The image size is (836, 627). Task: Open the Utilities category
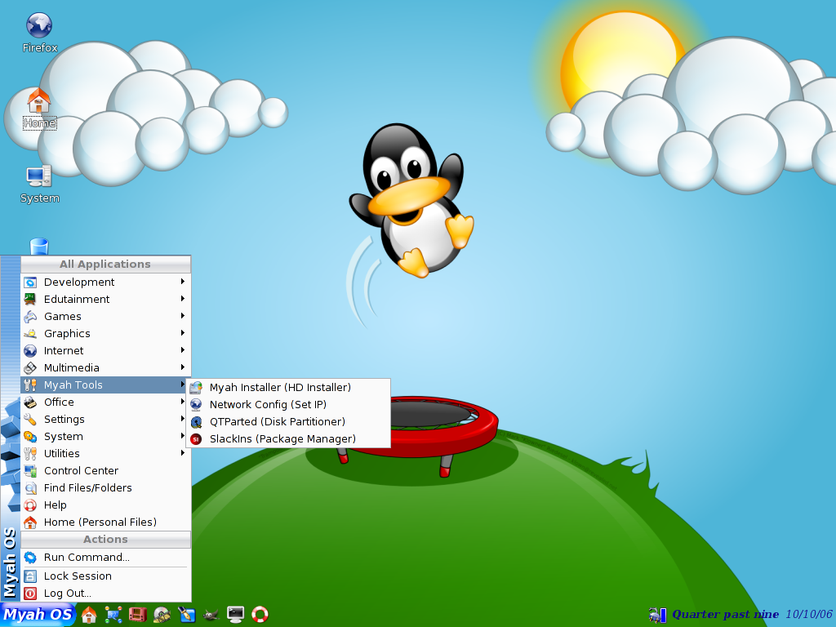click(x=105, y=453)
